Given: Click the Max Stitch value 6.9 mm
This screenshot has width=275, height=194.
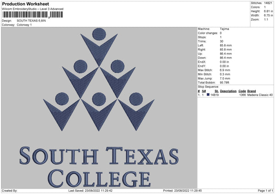Looking at the screenshot, I should tap(225, 70).
